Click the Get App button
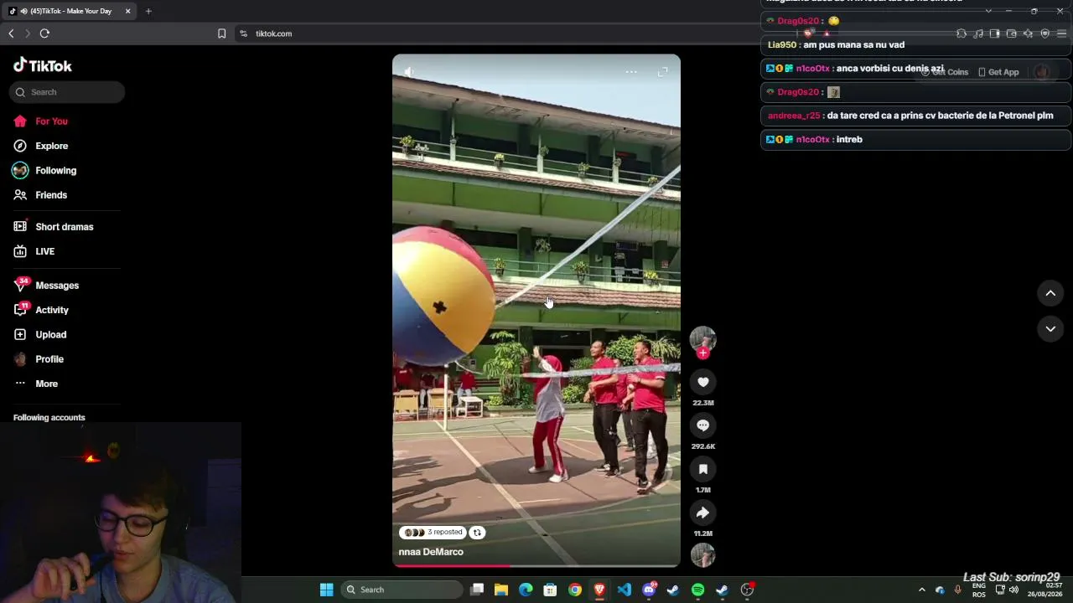1073x603 pixels. [x=998, y=72]
